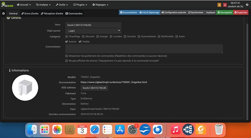The image size is (251, 138).
Task: Click the Jeedom logo
Action: [7, 4]
